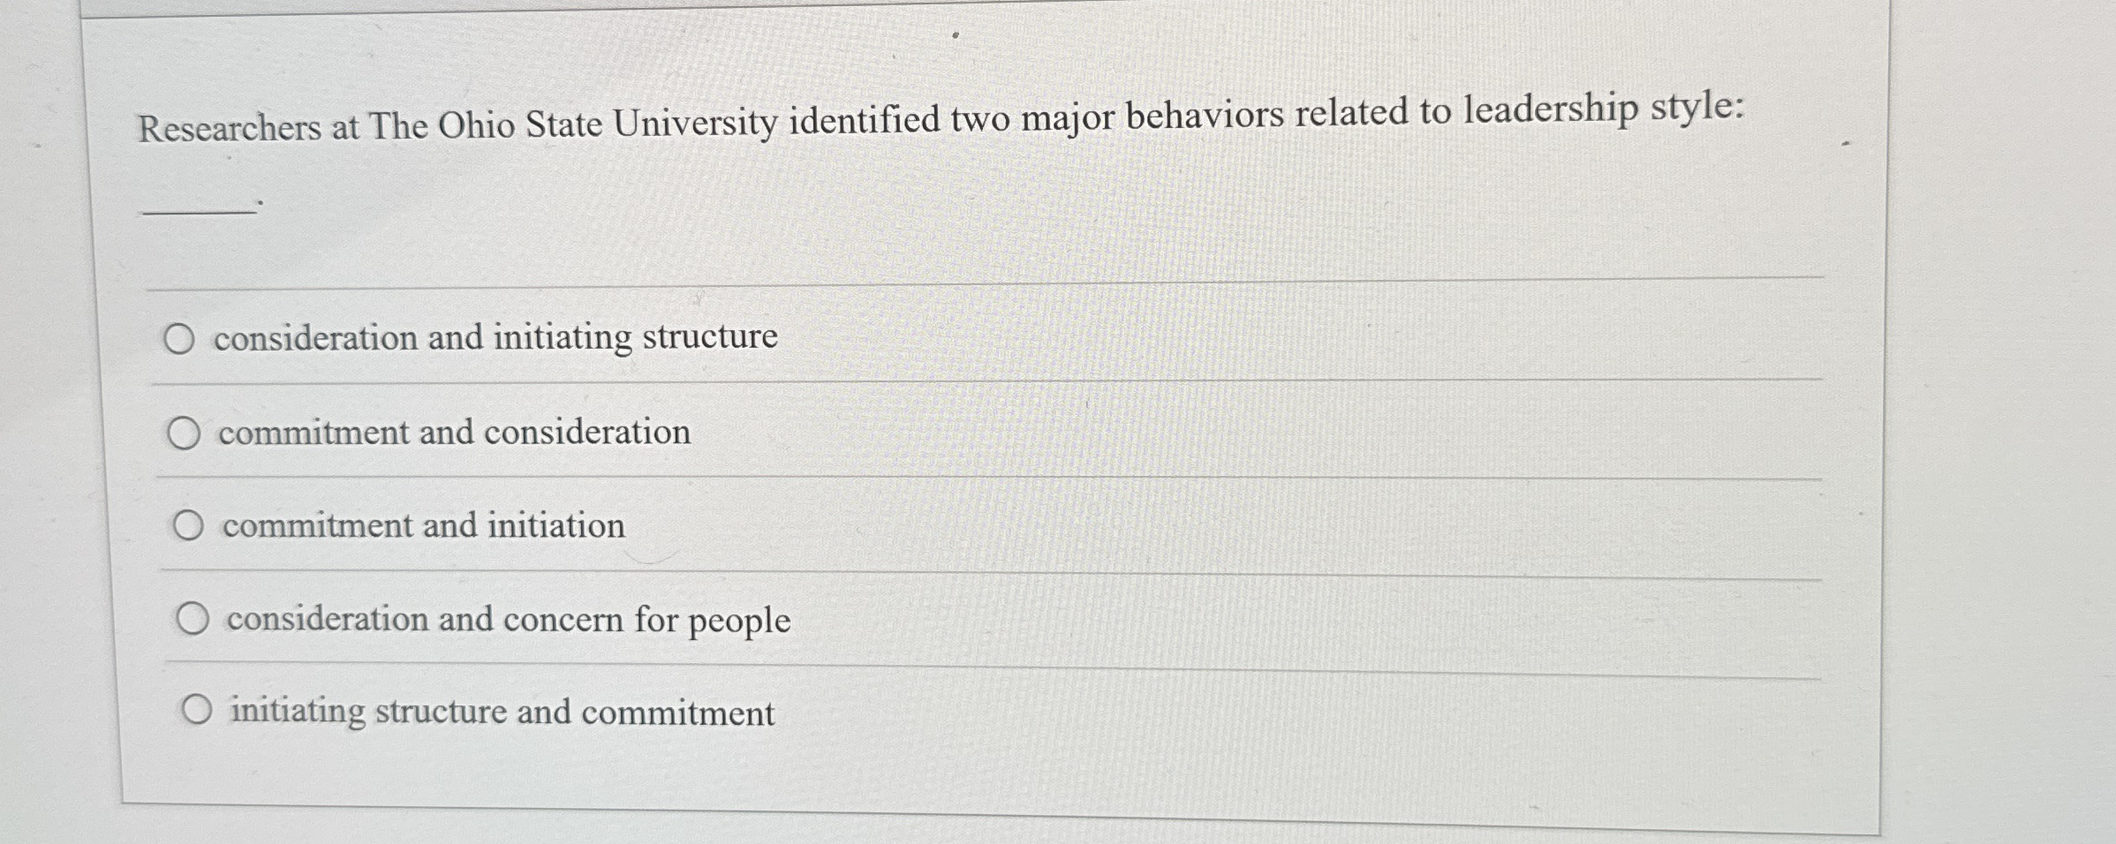Viewport: 2116px width, 844px height.
Task: Click the answer text "commitment and consideration"
Action: click(455, 432)
